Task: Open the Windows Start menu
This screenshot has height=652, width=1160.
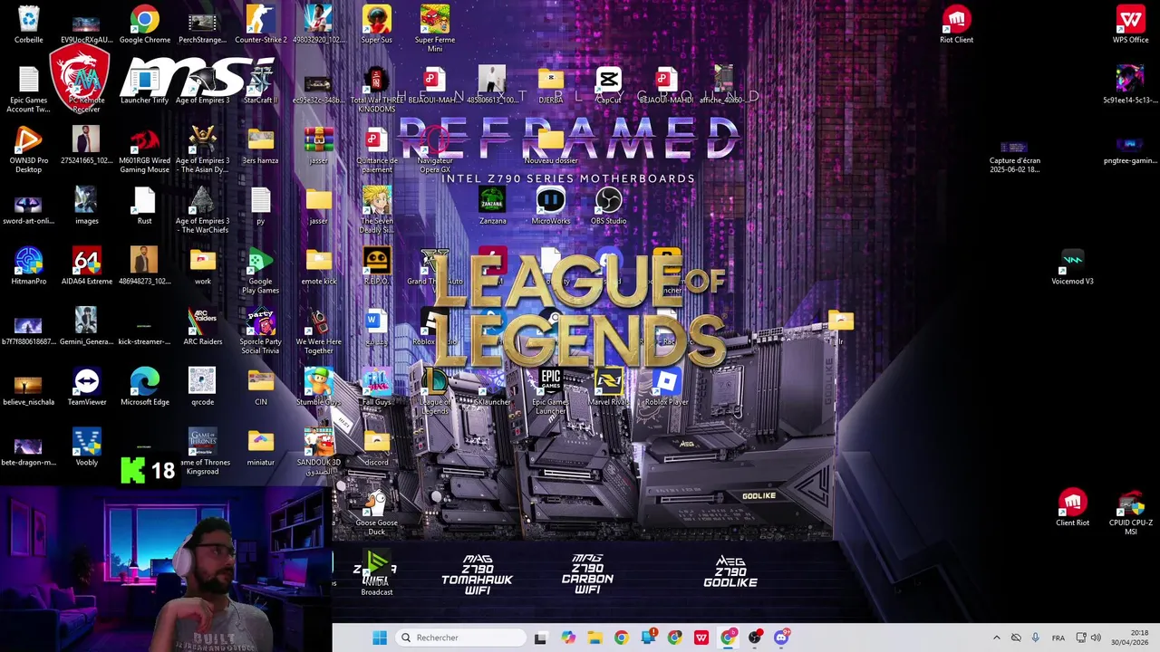Action: pos(380,638)
